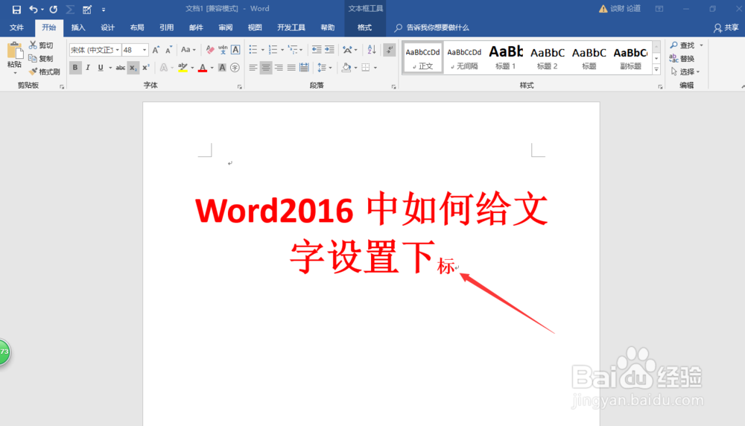Toggle superscript (x²) formatting
The width and height of the screenshot is (745, 426).
146,68
